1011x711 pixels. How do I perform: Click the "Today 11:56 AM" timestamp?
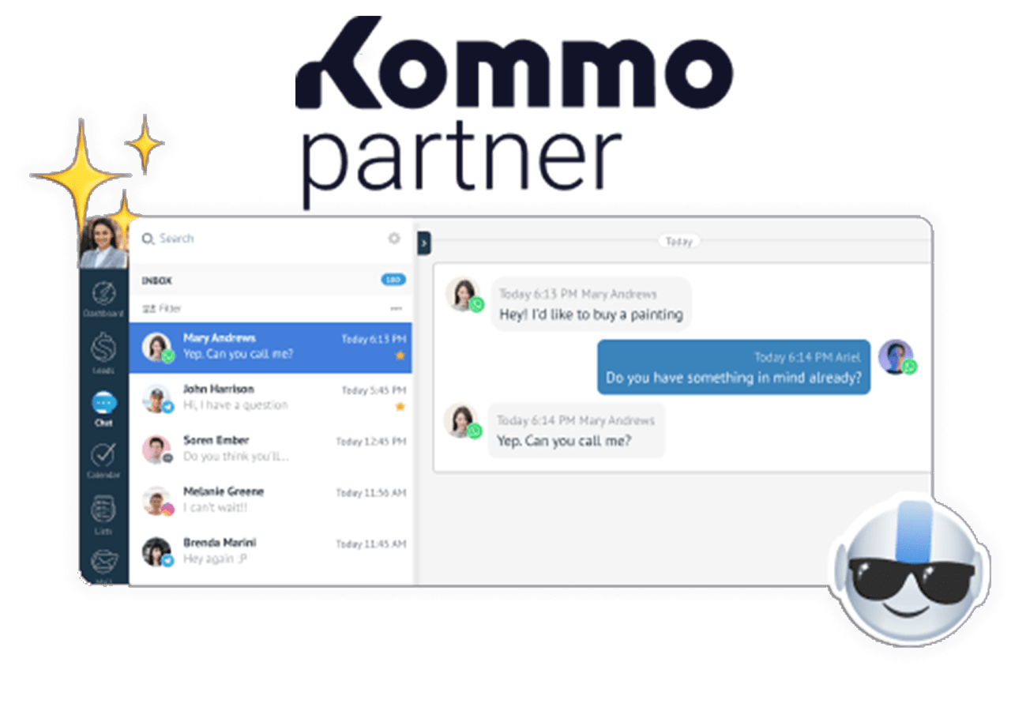pyautogui.click(x=371, y=493)
